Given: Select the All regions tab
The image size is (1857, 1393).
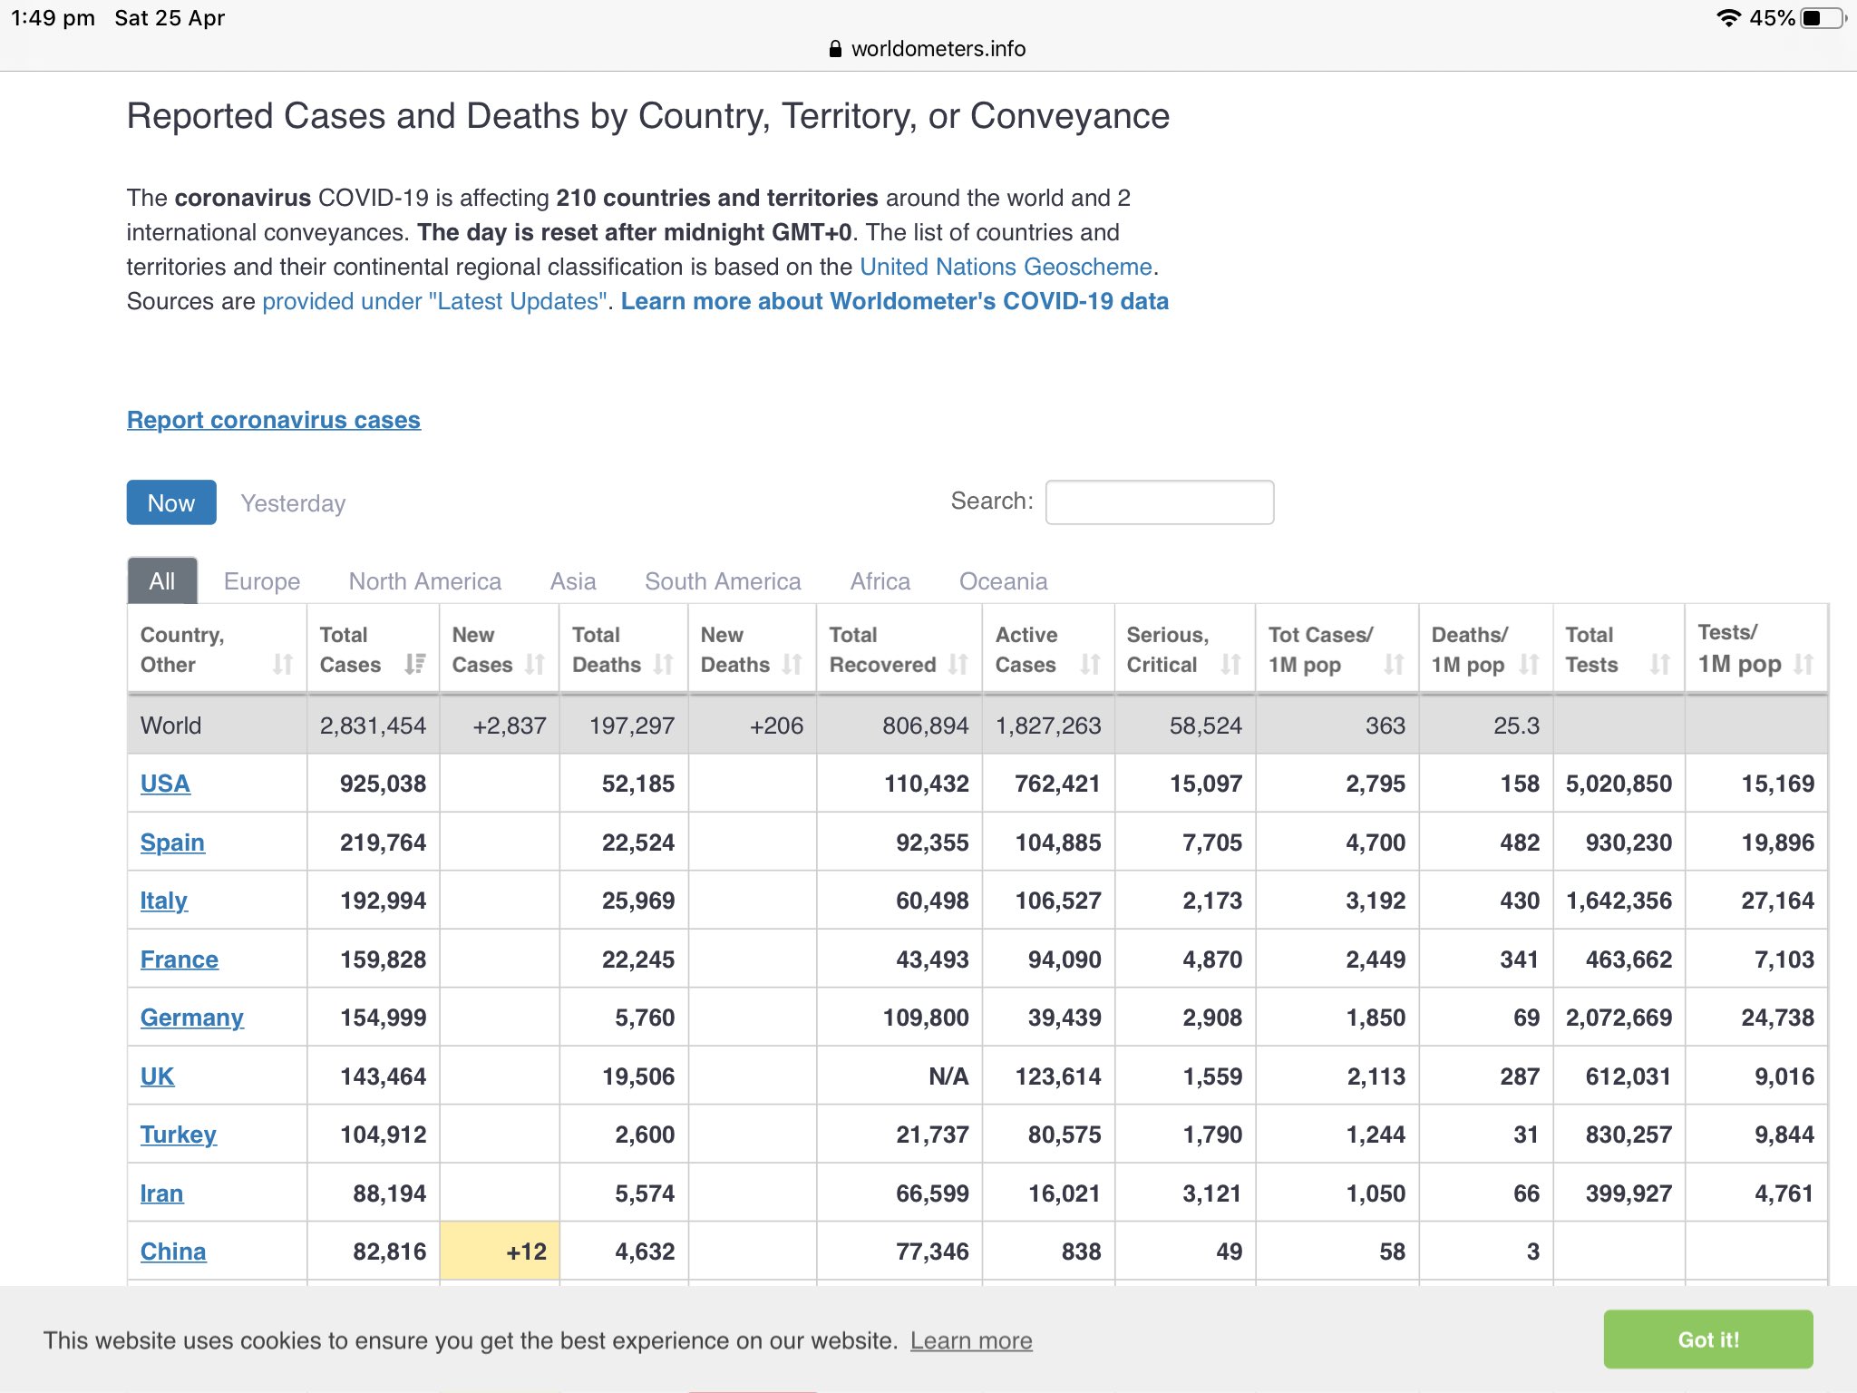Looking at the screenshot, I should click(162, 581).
